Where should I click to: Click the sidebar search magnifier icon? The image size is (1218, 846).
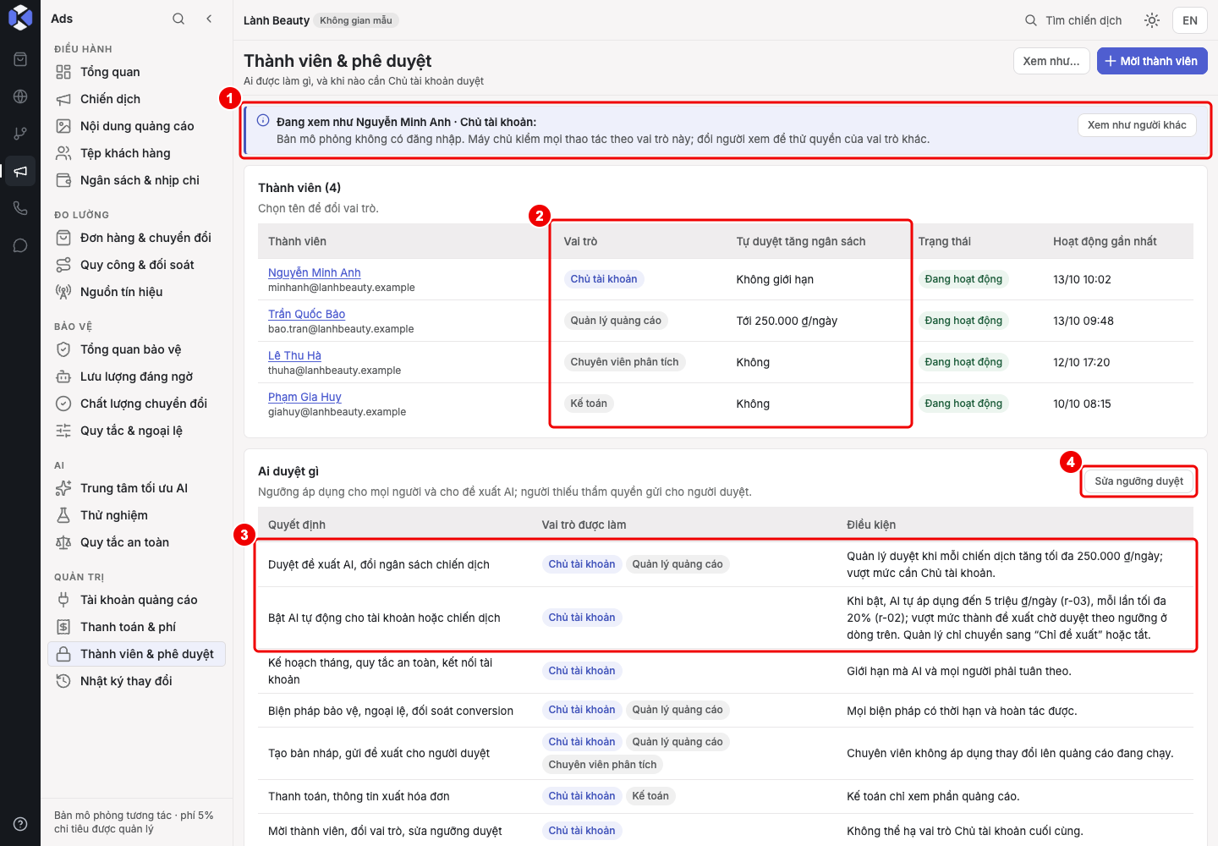pos(178,19)
